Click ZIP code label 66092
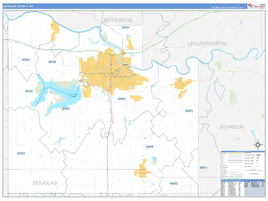Screen dimensions: 268x201 click(x=174, y=183)
